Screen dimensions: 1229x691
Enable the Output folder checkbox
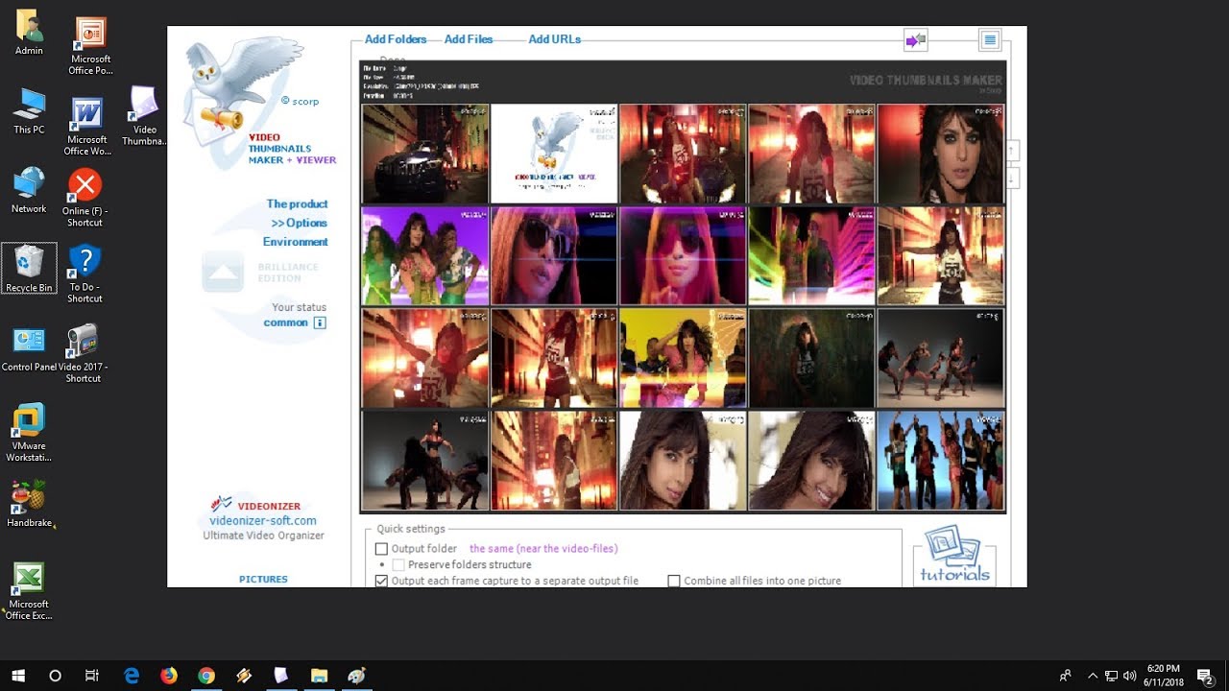point(381,548)
